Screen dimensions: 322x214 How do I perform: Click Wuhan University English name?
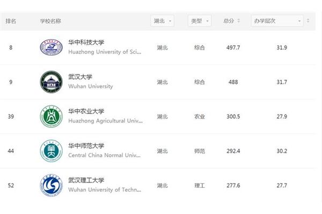pyautogui.click(x=91, y=86)
